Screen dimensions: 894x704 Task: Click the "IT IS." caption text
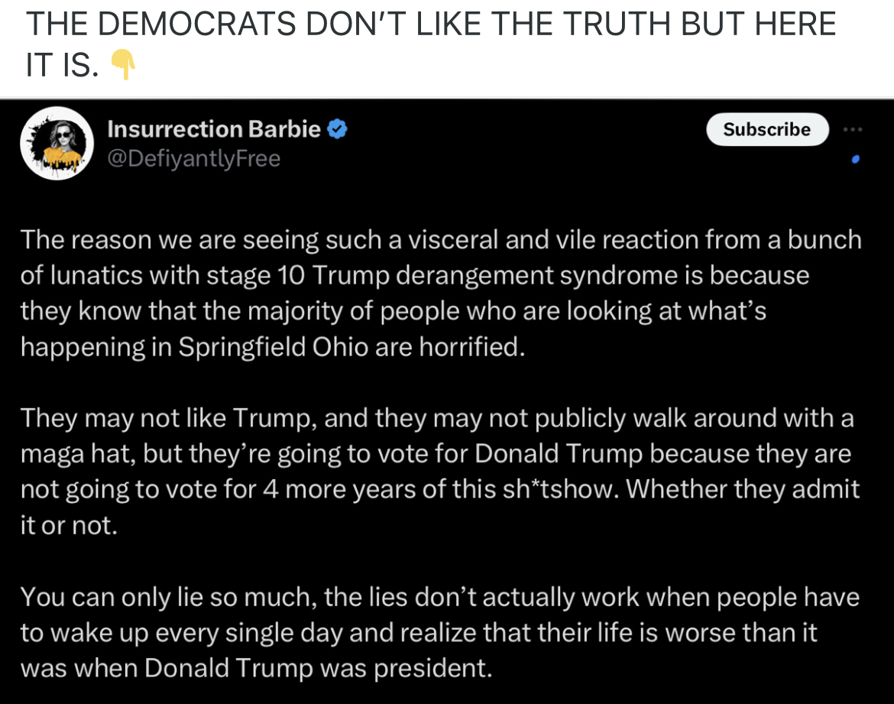pos(61,67)
